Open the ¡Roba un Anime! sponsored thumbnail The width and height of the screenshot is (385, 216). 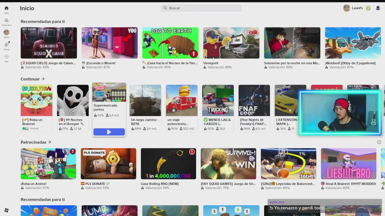click(x=48, y=163)
